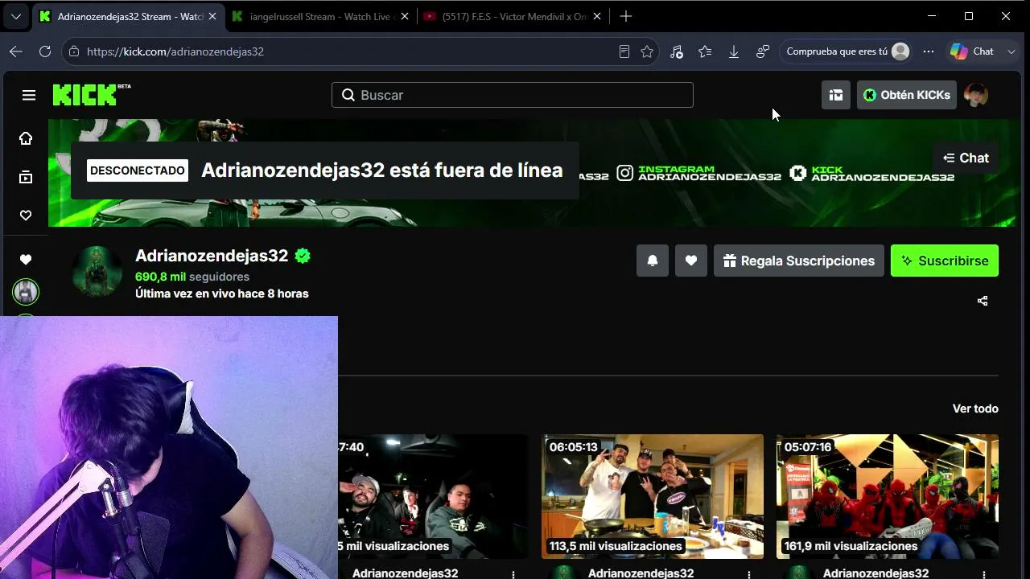Screen dimensions: 1030x579
Task: Open channel name under 05:07:16 video
Action: [875, 573]
